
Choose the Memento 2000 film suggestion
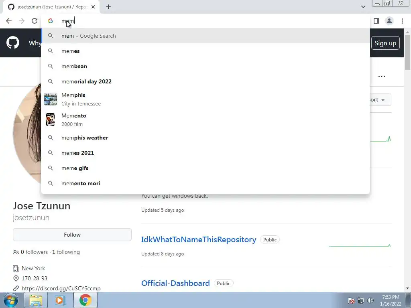click(x=205, y=120)
